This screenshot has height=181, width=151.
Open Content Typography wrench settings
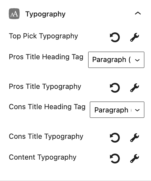coord(135,159)
